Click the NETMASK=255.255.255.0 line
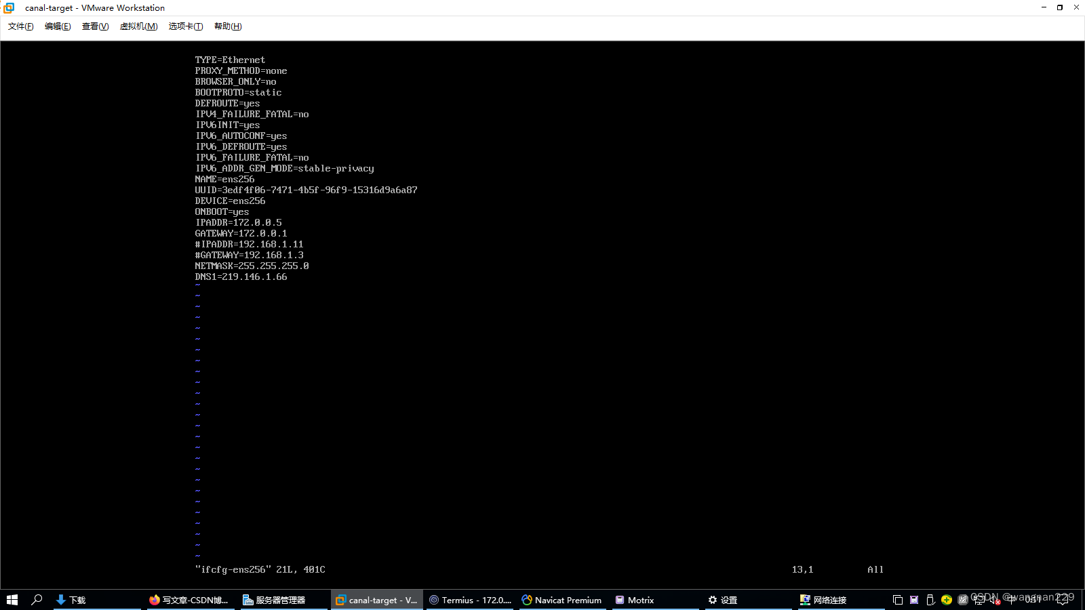The width and height of the screenshot is (1085, 610). tap(252, 266)
